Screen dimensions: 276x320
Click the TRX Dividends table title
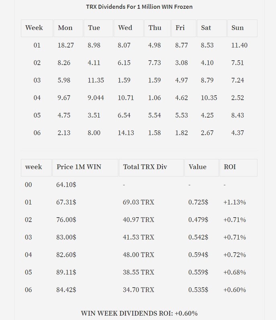click(x=139, y=7)
